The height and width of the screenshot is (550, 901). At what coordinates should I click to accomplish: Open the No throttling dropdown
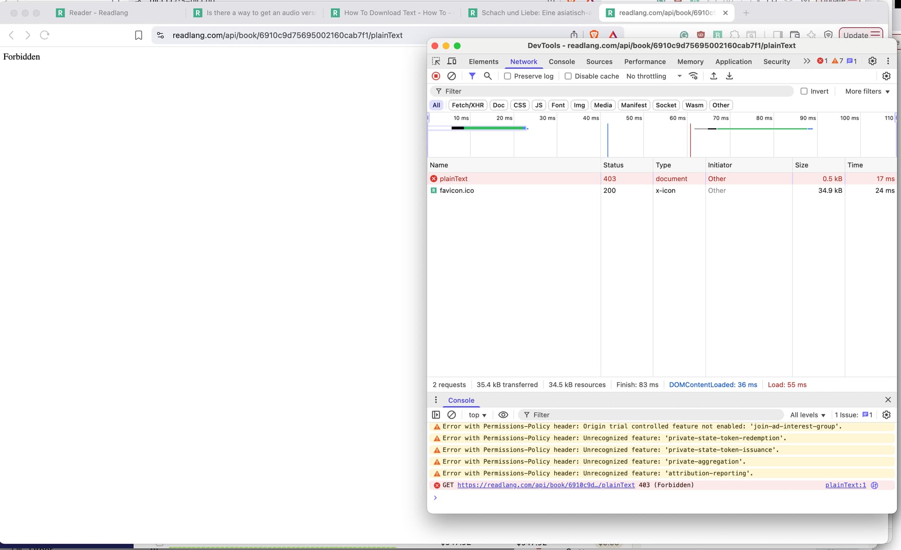(653, 76)
